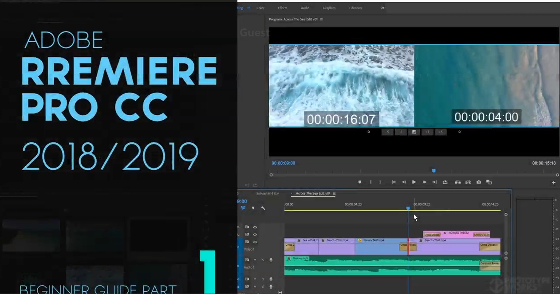
Task: Trim backward one frame with -1
Action: pyautogui.click(x=401, y=132)
